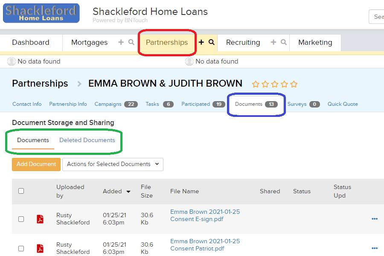Set rating with the first star
The height and width of the screenshot is (256, 384).
[256, 84]
